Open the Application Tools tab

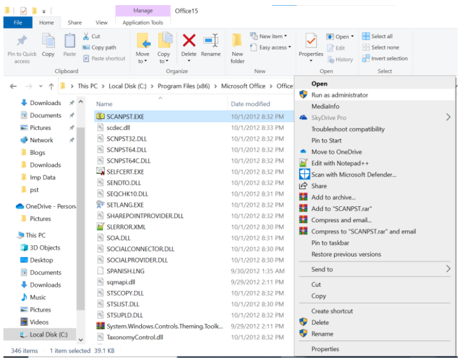point(142,22)
